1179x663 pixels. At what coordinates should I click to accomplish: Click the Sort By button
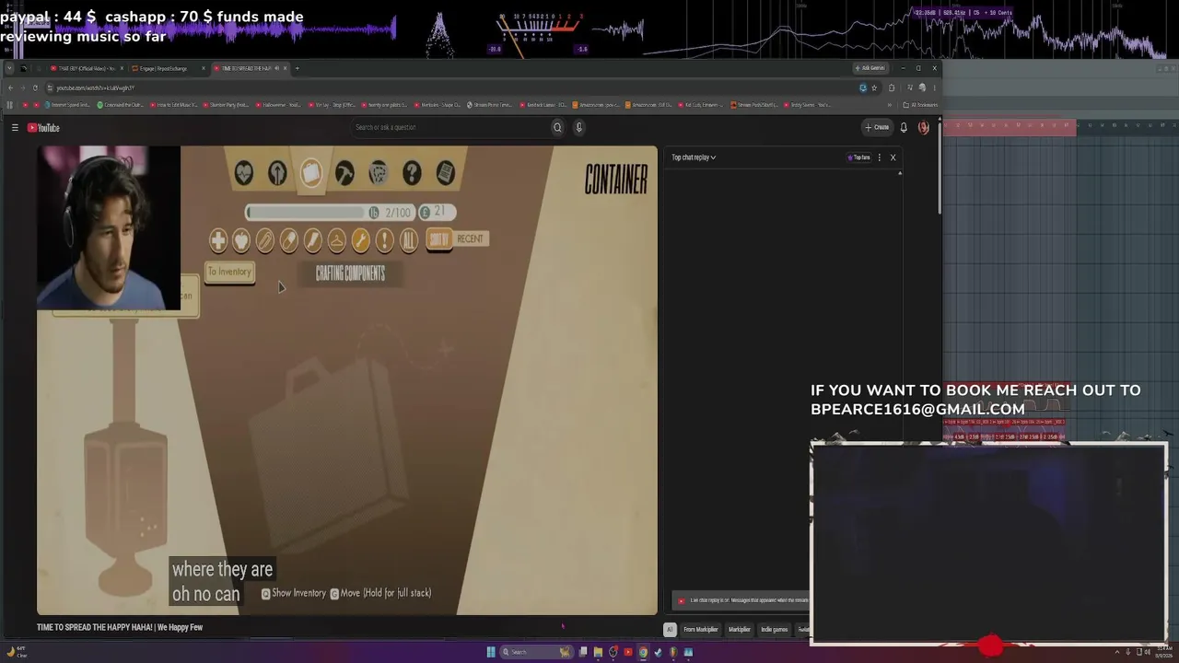pos(439,239)
